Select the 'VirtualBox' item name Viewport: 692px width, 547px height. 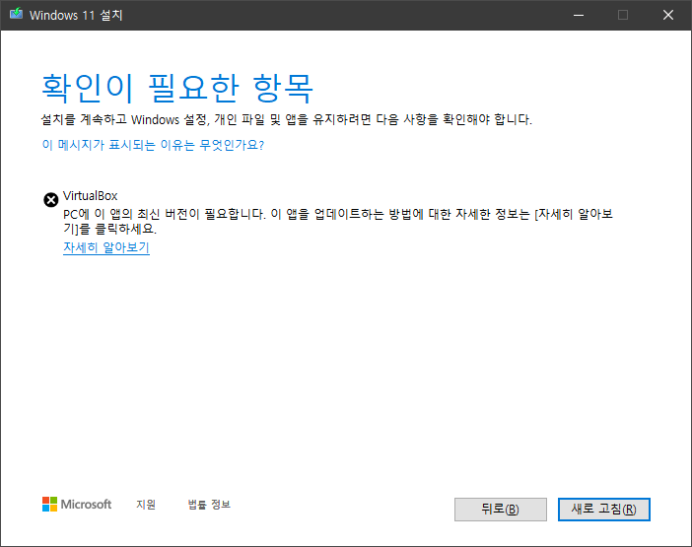(90, 195)
